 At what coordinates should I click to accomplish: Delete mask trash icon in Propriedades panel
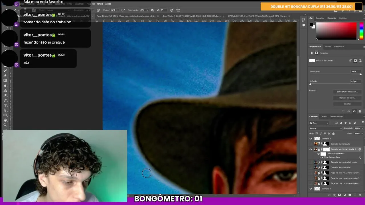coord(360,111)
